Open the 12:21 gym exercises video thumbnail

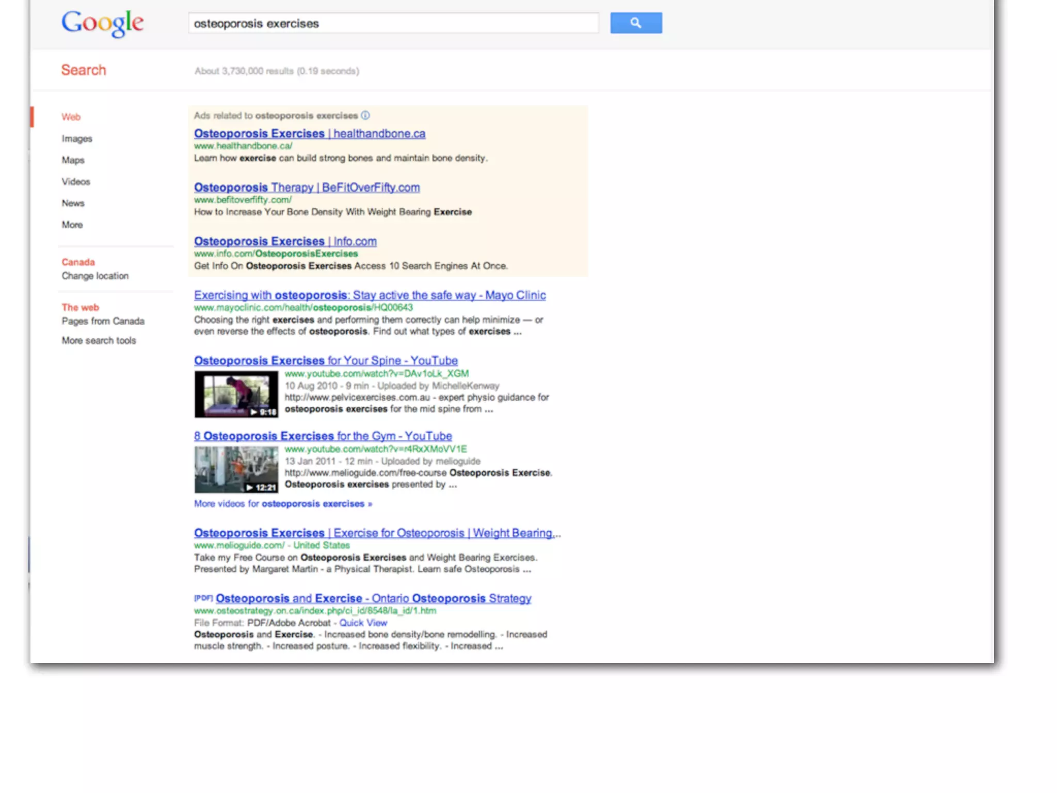click(236, 469)
